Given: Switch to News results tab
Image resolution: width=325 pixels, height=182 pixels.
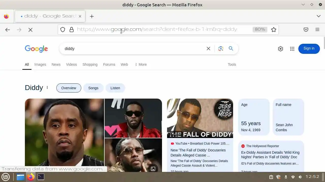Looking at the screenshot, I should point(56,64).
